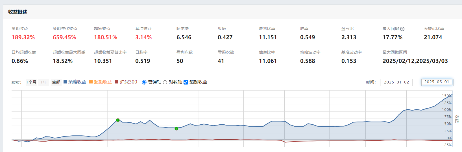462x152 pixels.
Task: Open the start date field 2025-01-02
Action: point(396,82)
